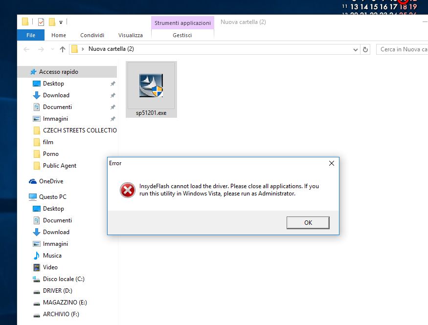The height and width of the screenshot is (325, 428).
Task: Click the folder icon in the title bar
Action: coord(25,22)
